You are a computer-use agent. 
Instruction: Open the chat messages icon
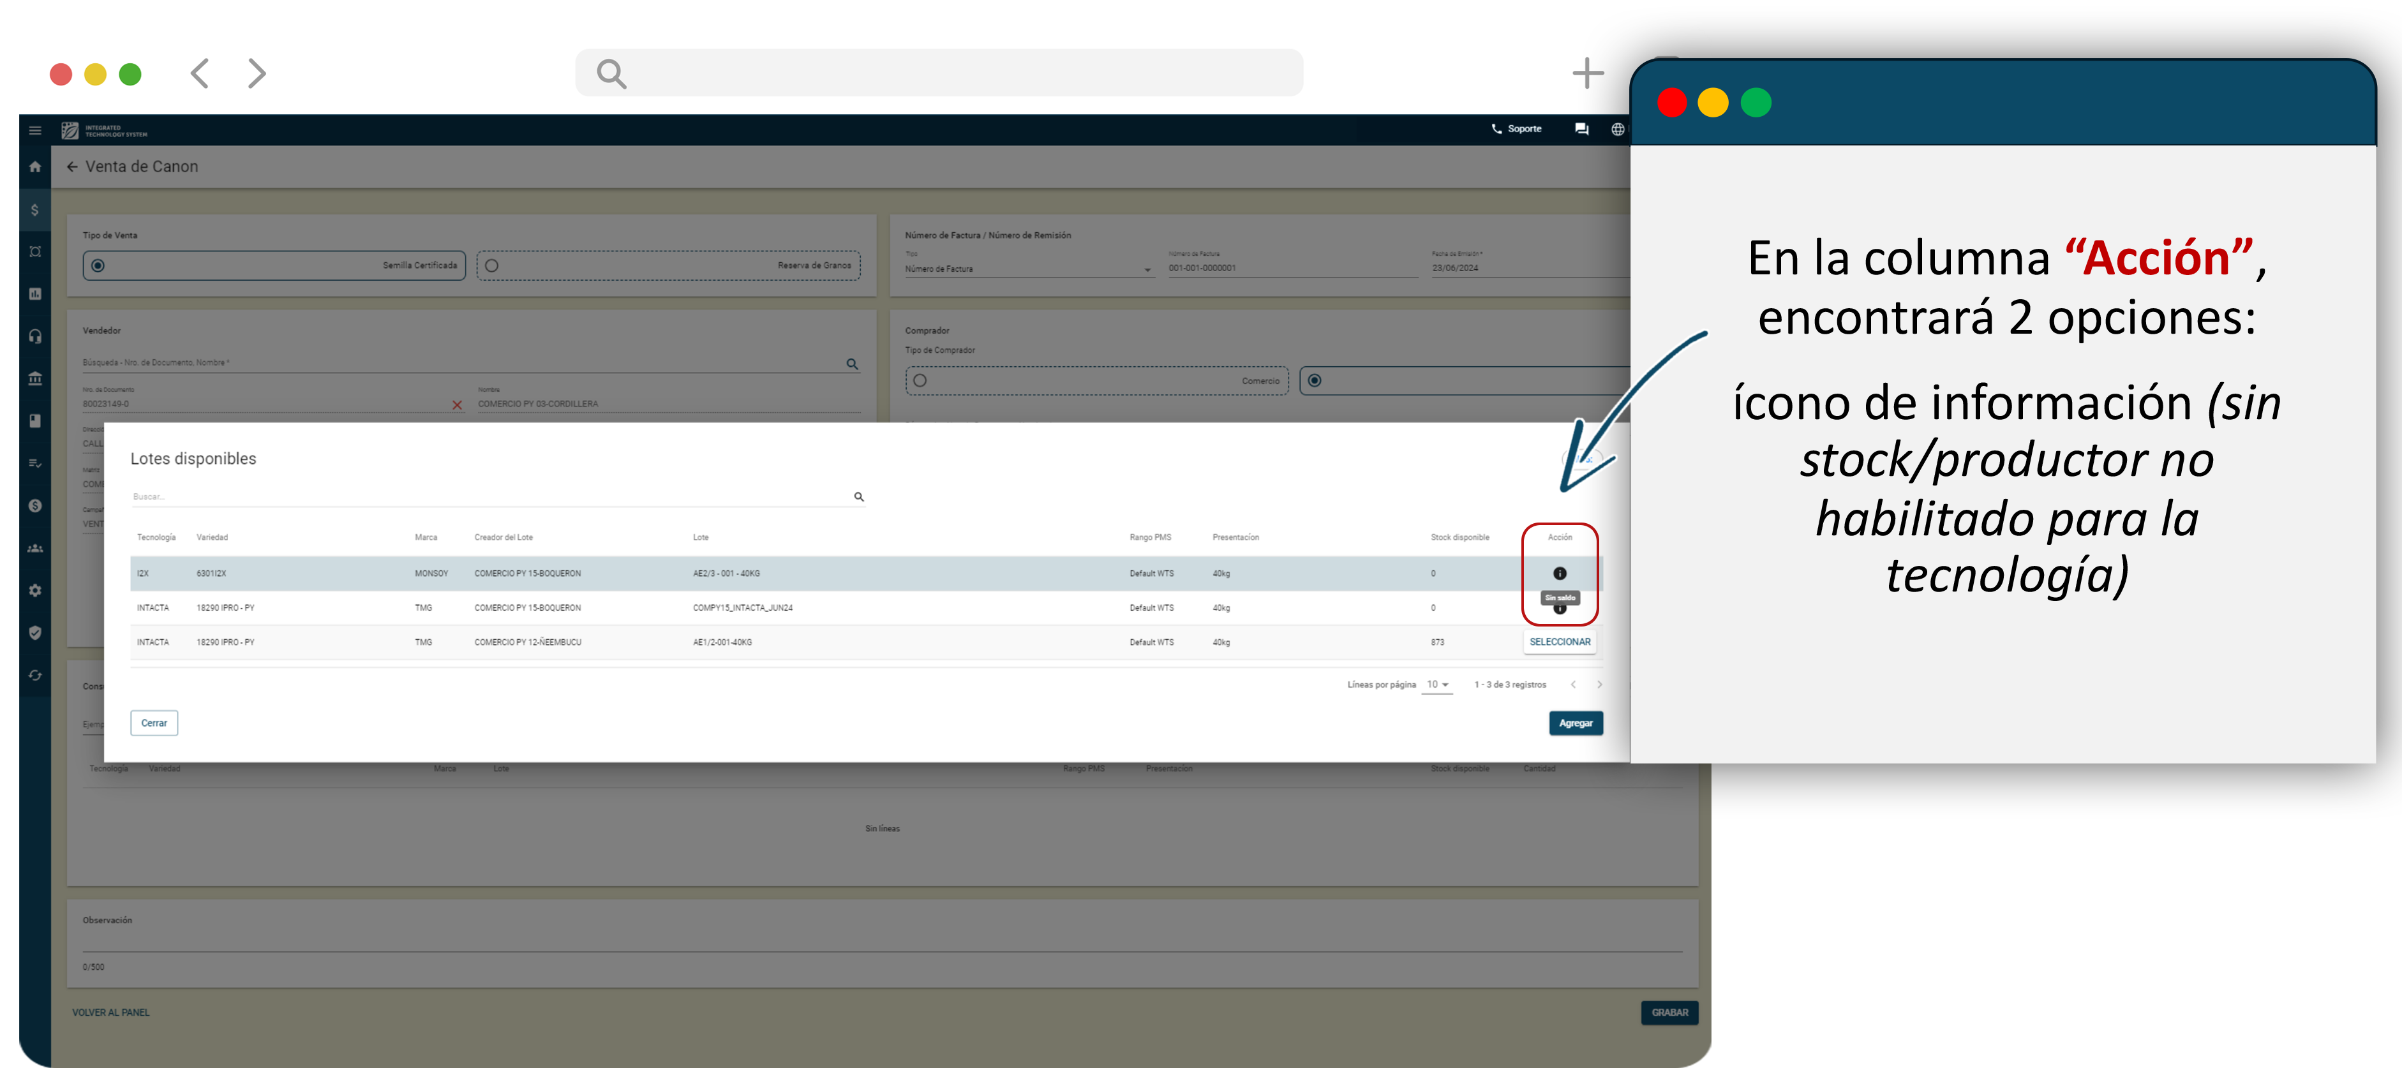point(1581,130)
